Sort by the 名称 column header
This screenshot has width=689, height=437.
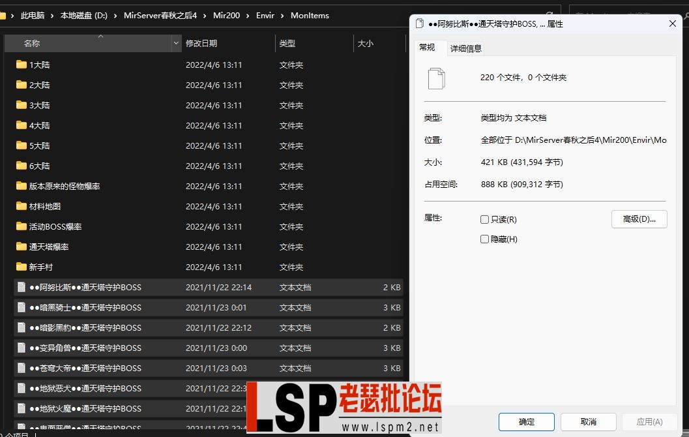coord(88,43)
